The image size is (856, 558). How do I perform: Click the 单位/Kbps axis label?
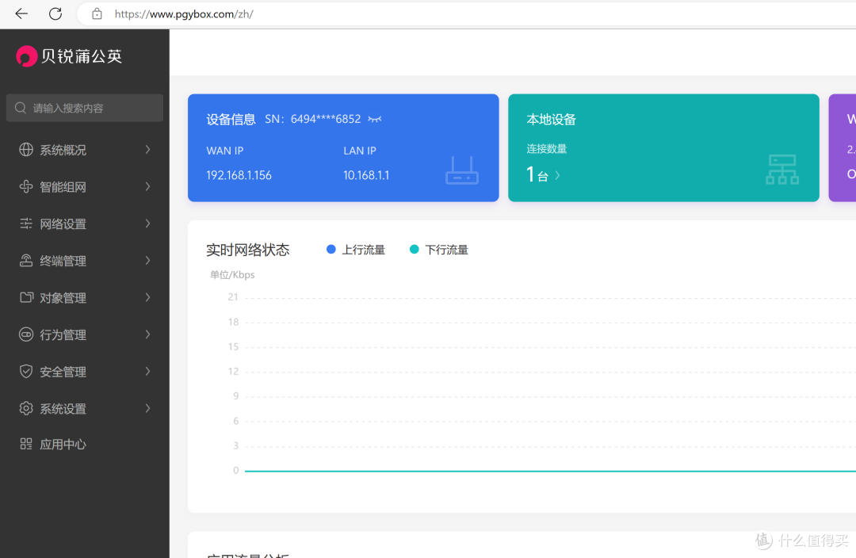(x=232, y=274)
